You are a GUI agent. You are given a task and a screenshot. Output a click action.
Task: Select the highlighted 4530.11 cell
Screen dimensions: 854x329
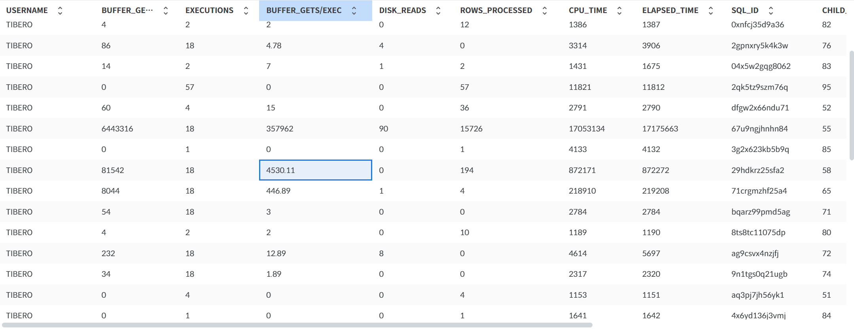tap(315, 170)
